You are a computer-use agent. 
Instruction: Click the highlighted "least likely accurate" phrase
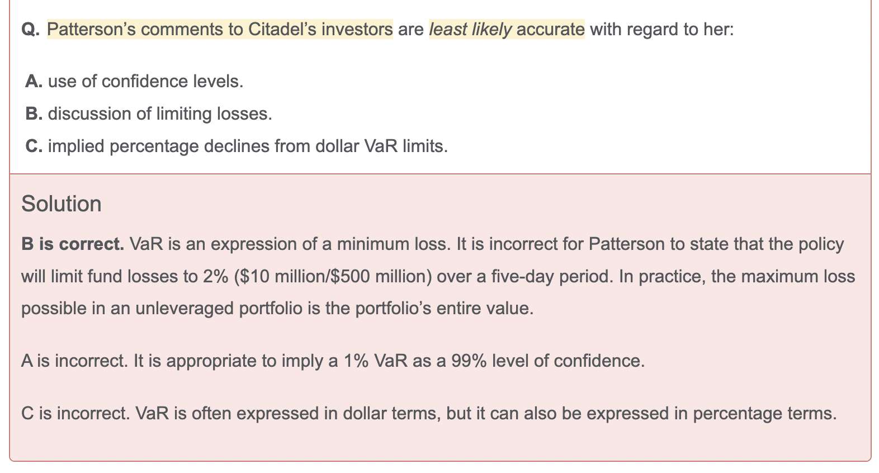506,29
